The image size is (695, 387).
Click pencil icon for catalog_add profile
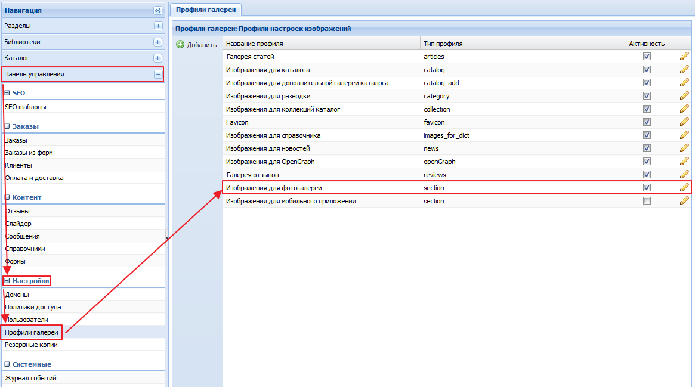(x=684, y=83)
